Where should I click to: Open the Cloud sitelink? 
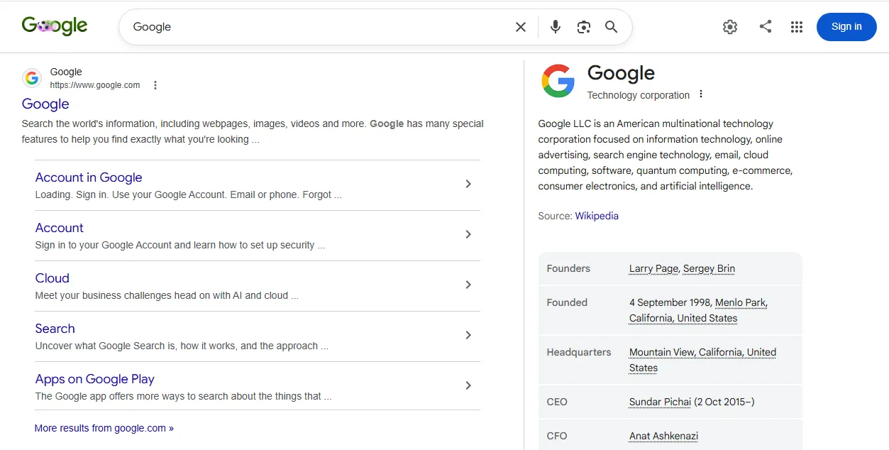[53, 278]
